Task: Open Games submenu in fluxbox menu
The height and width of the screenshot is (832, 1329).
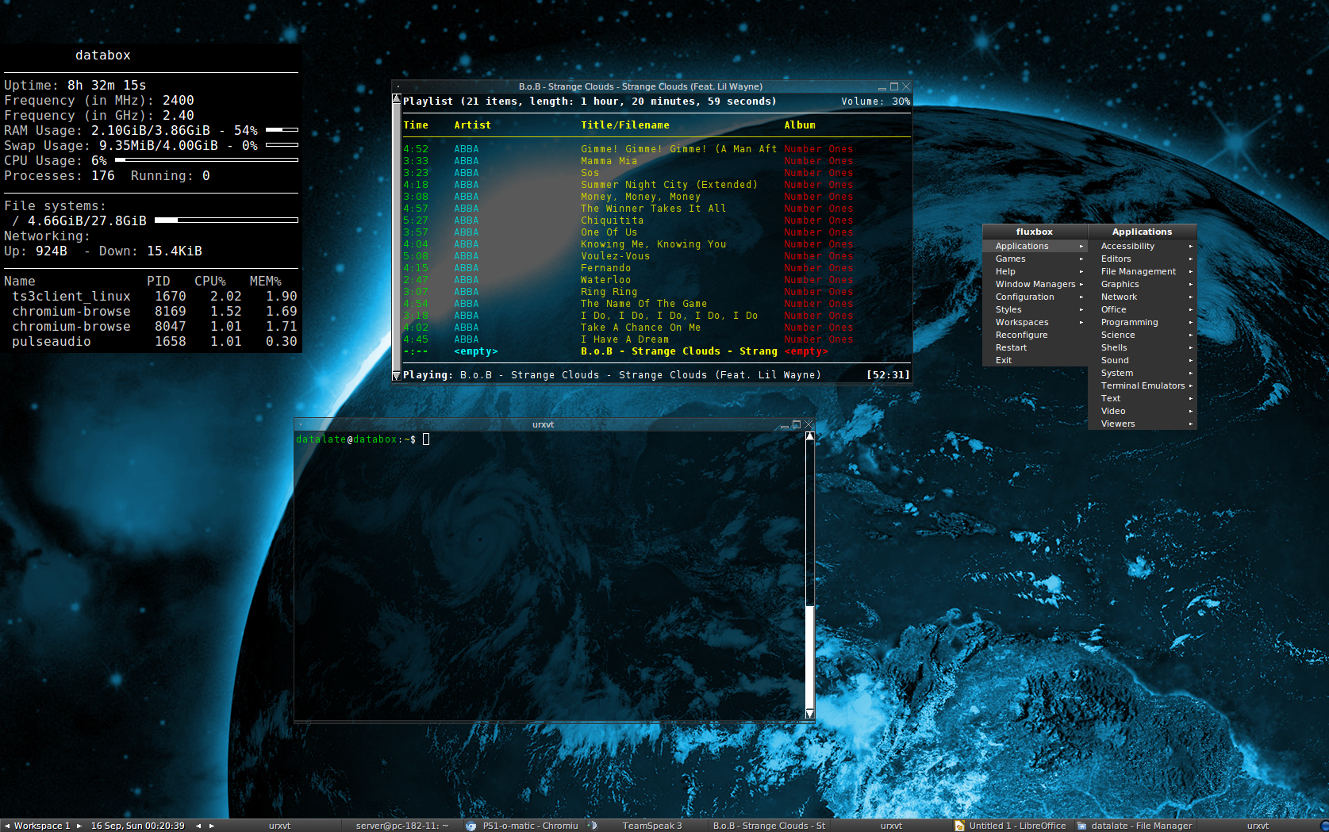Action: point(1035,259)
